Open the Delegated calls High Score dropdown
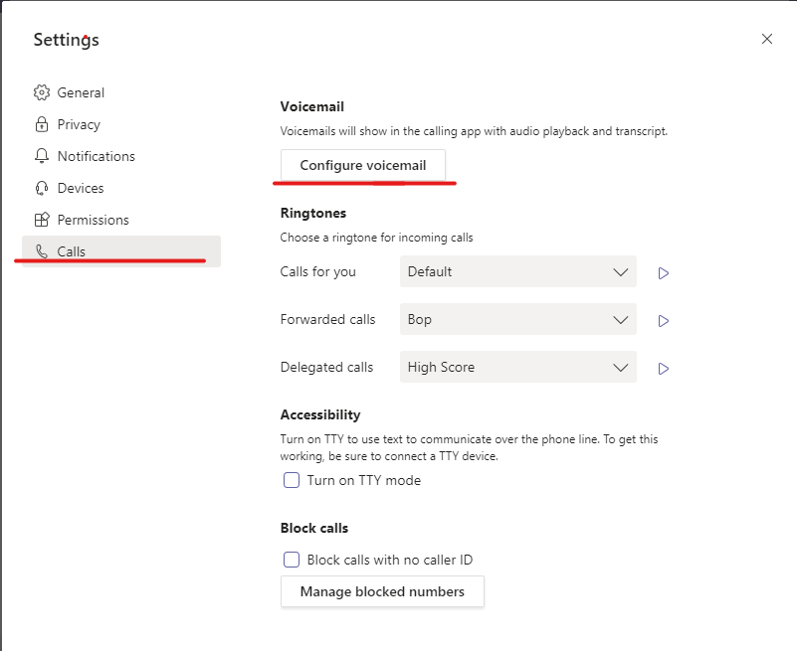The width and height of the screenshot is (797, 651). (x=518, y=367)
